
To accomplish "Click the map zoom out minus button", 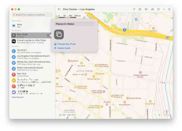I will point(155,115).
